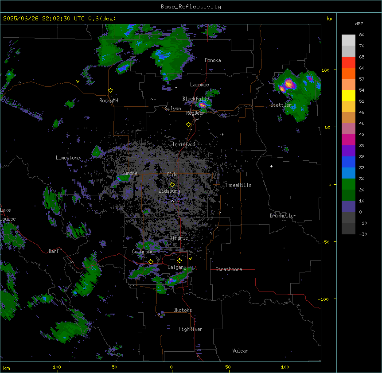This screenshot has width=382, height=373.
Task: Click the light gray 70-80 dBZ legend swatch
Action: (348, 40)
